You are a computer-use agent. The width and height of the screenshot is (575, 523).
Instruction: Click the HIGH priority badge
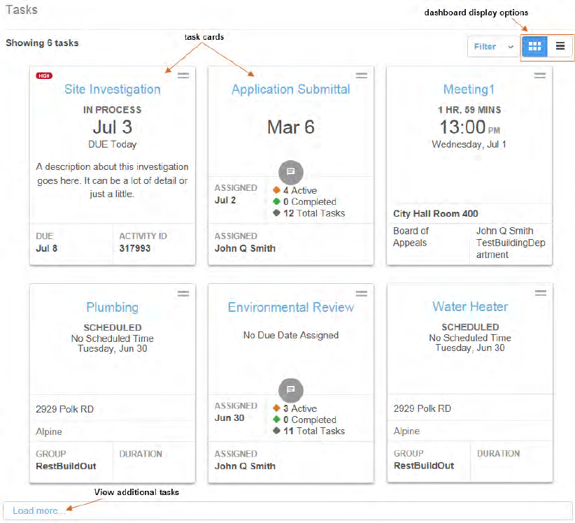coord(44,76)
